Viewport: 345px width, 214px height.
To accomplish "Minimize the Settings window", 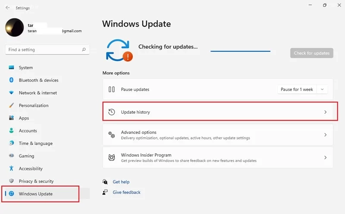I will click(x=310, y=5).
